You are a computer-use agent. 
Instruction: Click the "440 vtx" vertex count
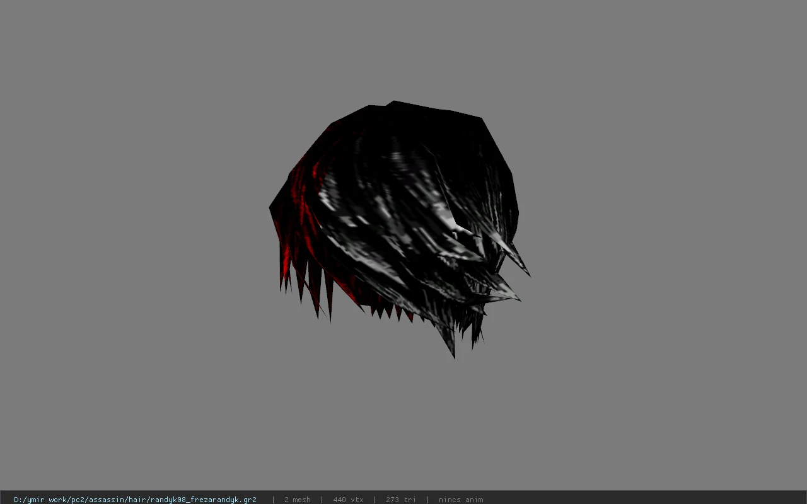pyautogui.click(x=348, y=500)
